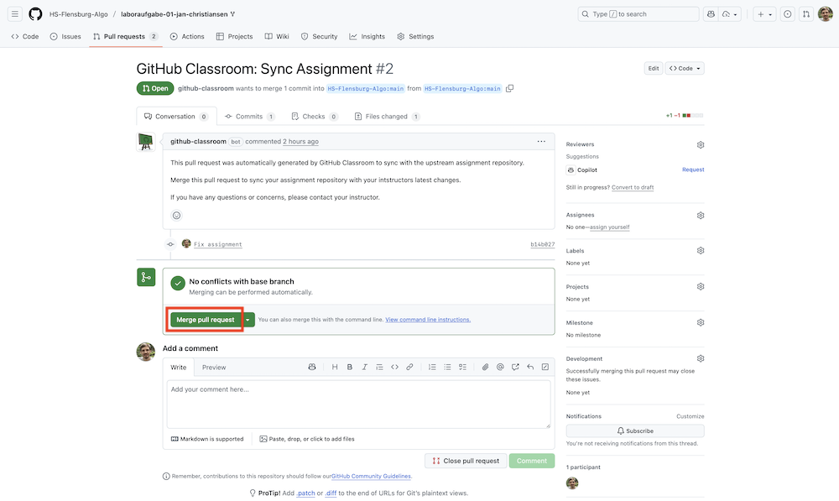
Task: Open the Code dropdown button
Action: (685, 68)
